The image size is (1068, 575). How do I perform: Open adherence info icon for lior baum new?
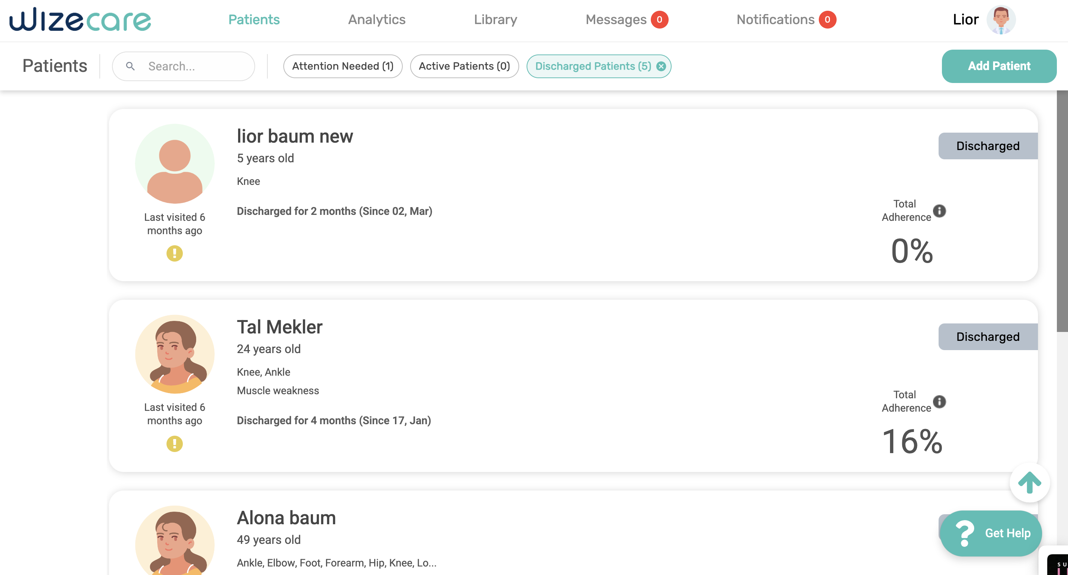(939, 211)
